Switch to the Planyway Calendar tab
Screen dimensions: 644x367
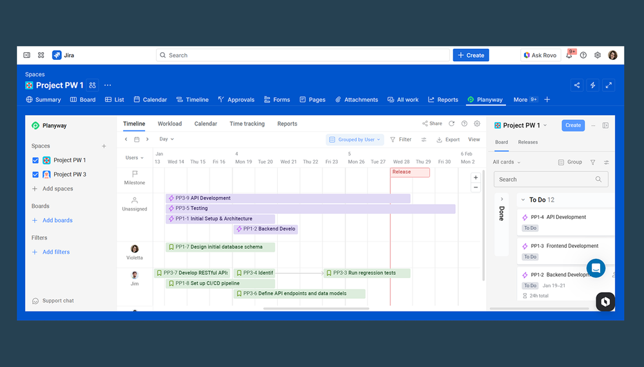click(x=206, y=124)
